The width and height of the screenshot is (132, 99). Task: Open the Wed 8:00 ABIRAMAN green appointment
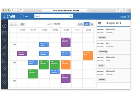[x=55, y=65]
